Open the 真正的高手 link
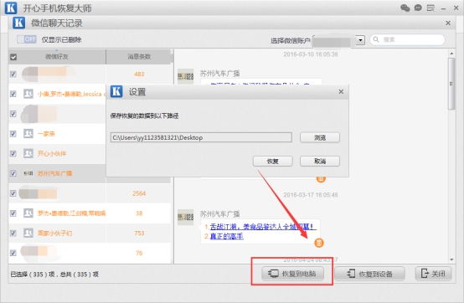The height and width of the screenshot is (303, 464). (x=227, y=236)
